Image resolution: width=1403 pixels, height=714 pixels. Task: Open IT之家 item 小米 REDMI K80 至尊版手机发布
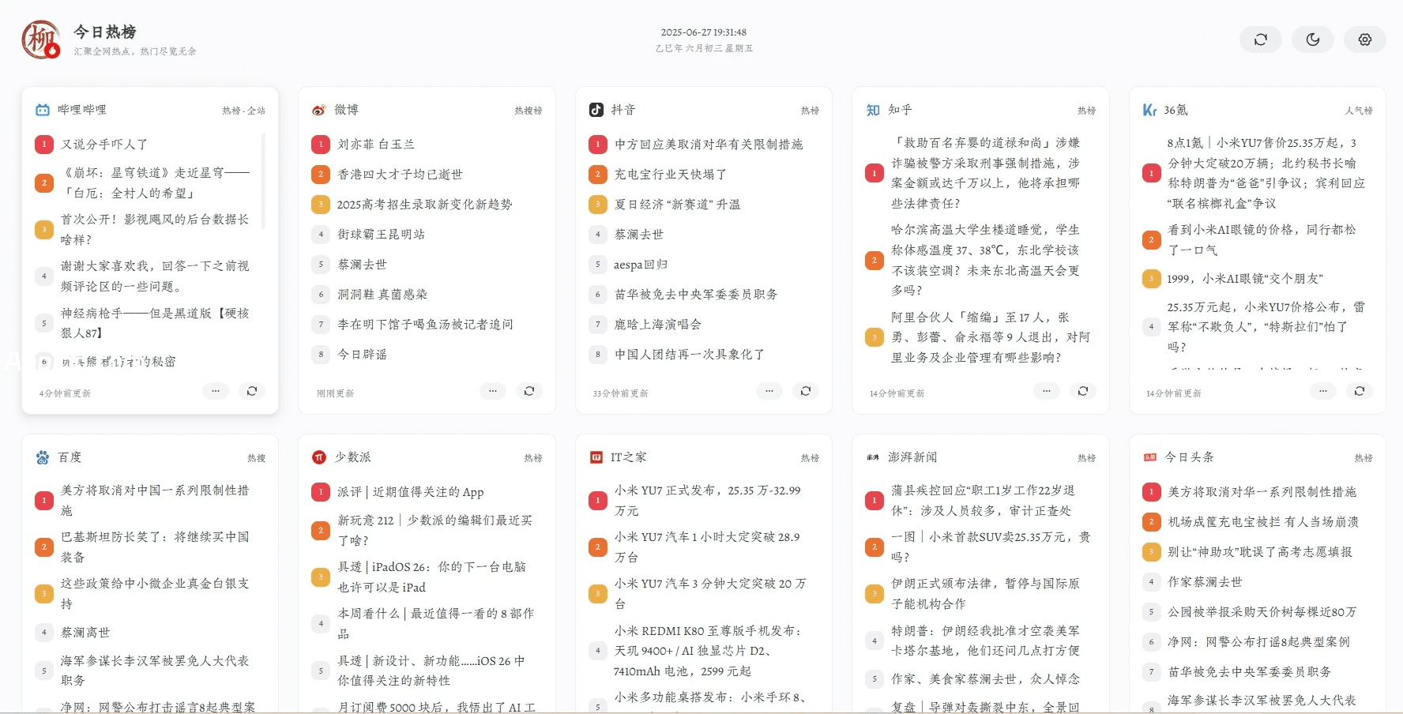pyautogui.click(x=709, y=651)
